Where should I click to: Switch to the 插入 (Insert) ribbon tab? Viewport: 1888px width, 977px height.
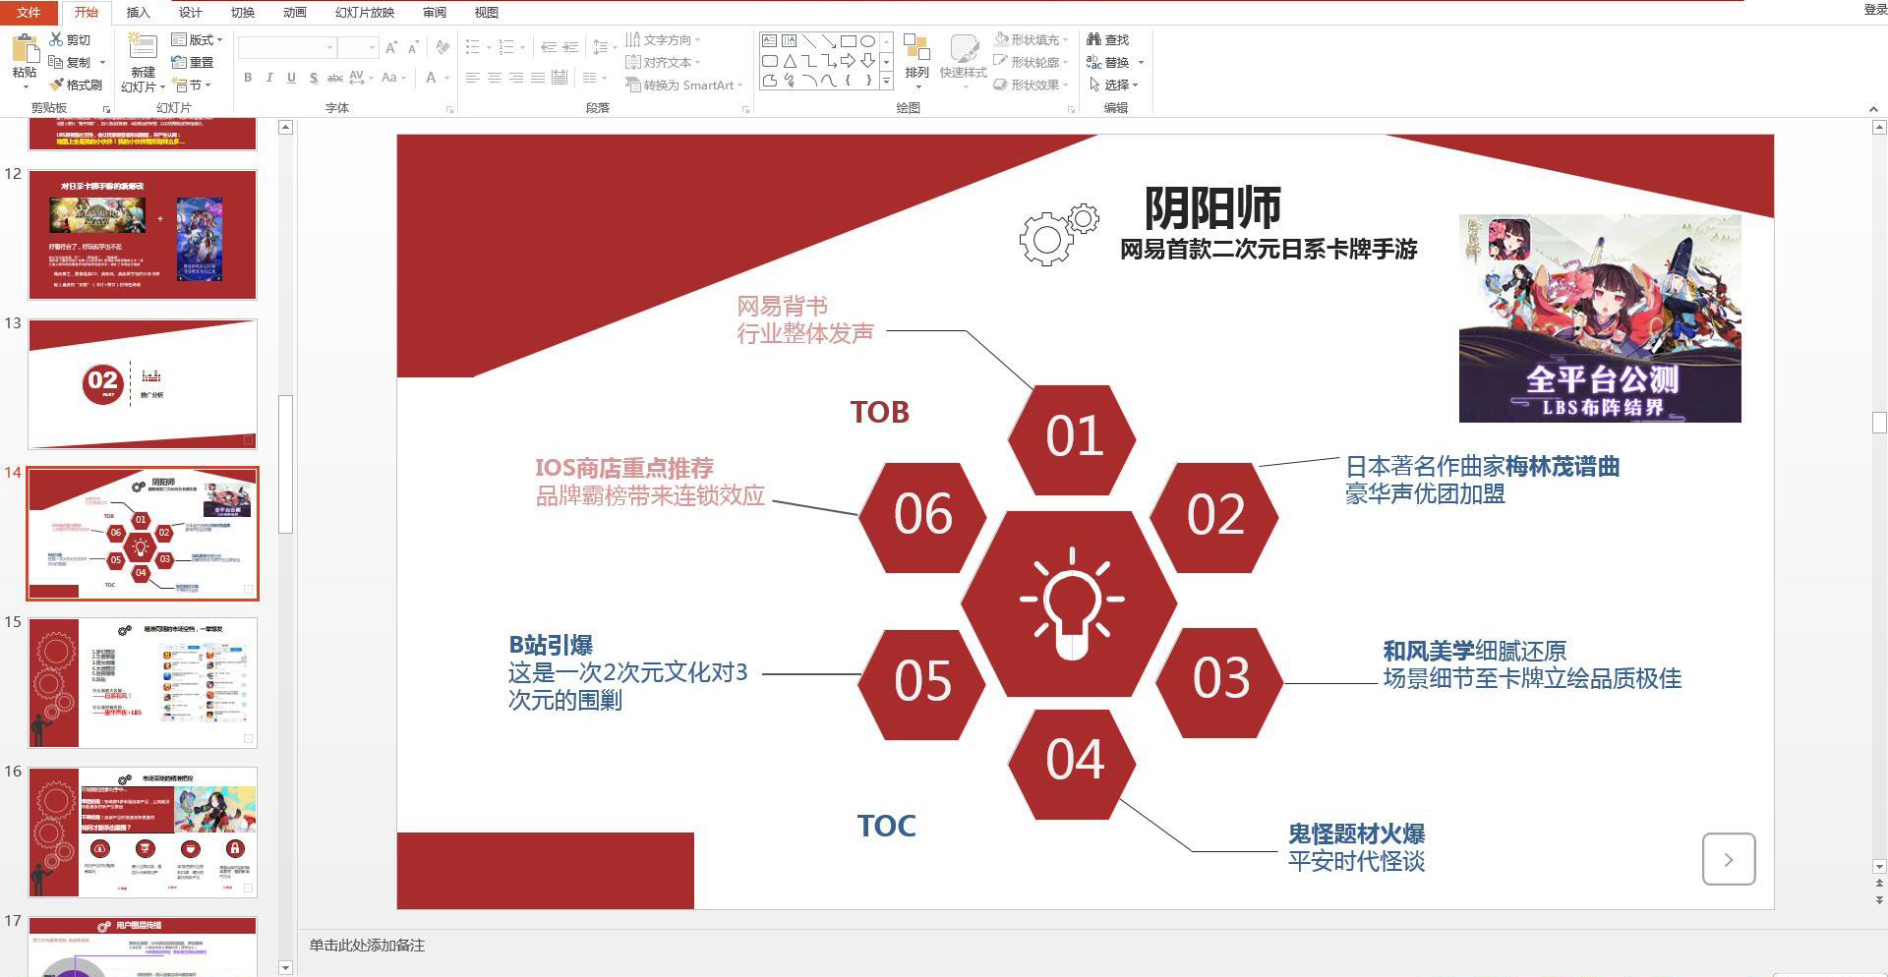coord(137,13)
